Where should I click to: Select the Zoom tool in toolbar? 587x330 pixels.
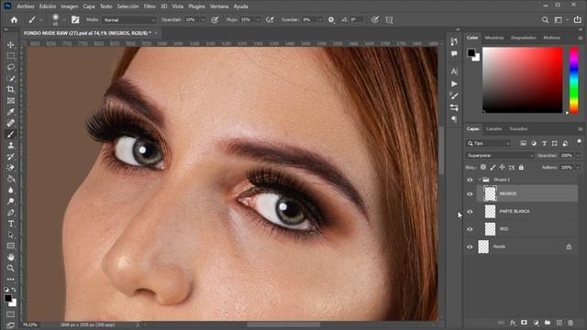pos(10,269)
